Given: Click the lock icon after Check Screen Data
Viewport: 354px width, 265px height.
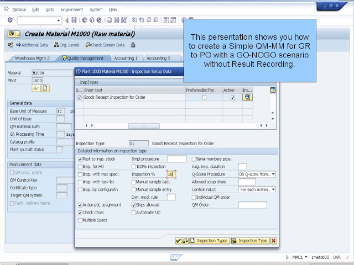Looking at the screenshot, I should [x=133, y=45].
